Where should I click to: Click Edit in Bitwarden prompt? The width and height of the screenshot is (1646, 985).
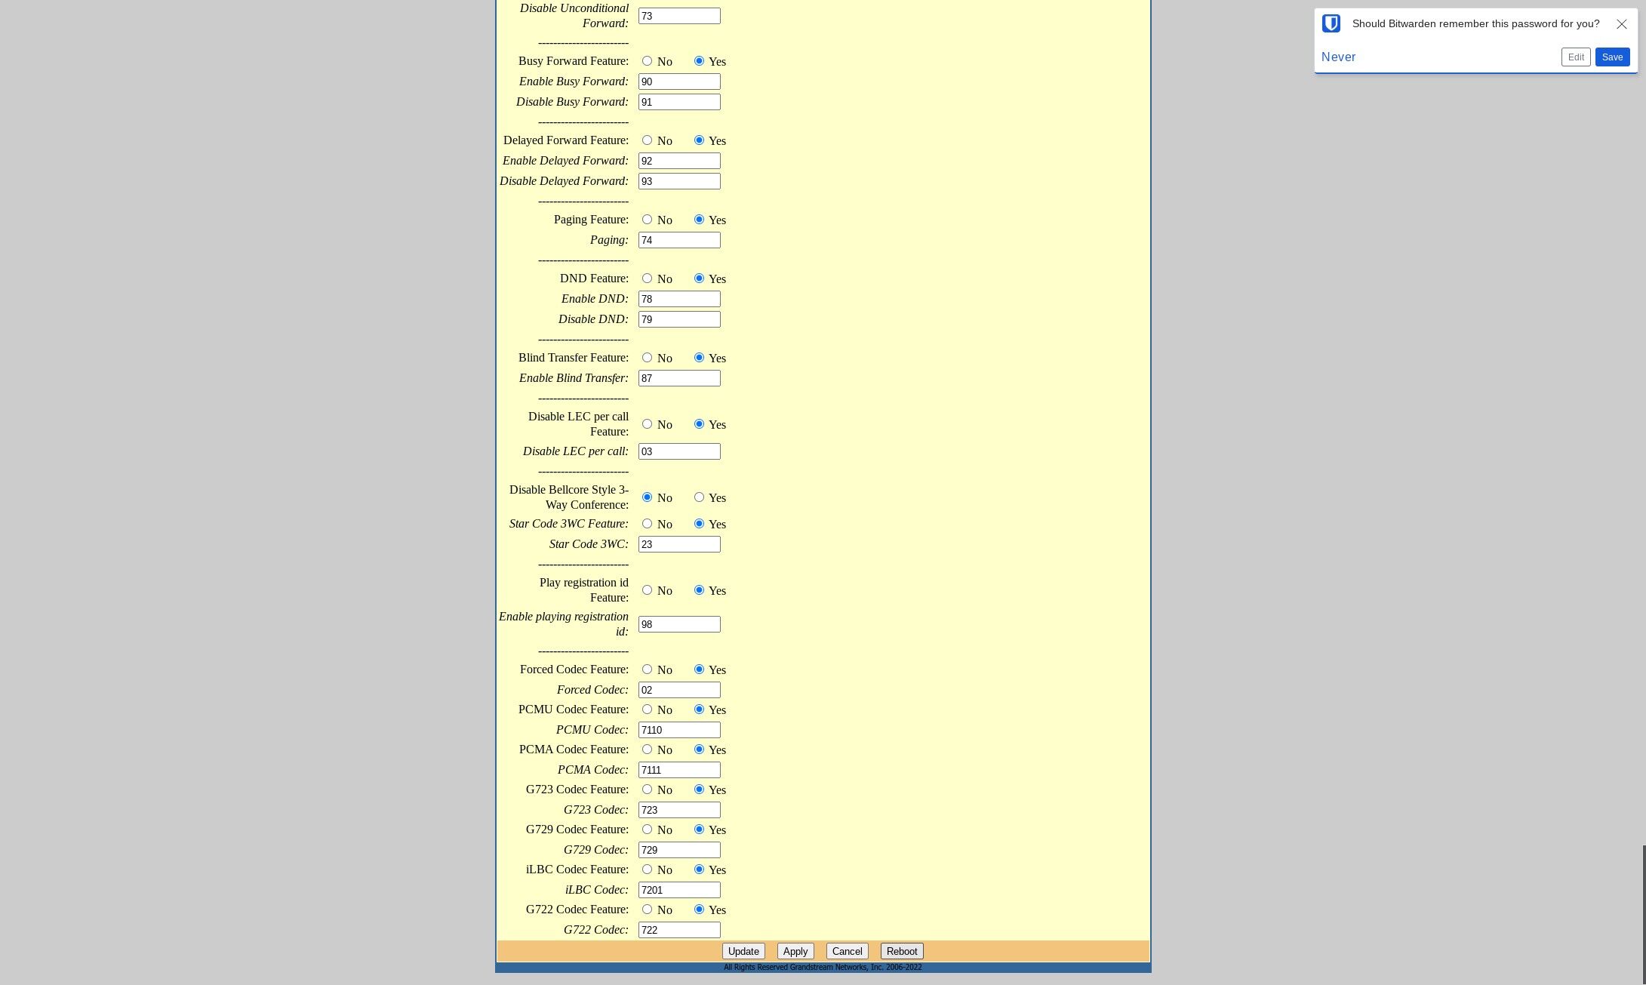click(1576, 57)
